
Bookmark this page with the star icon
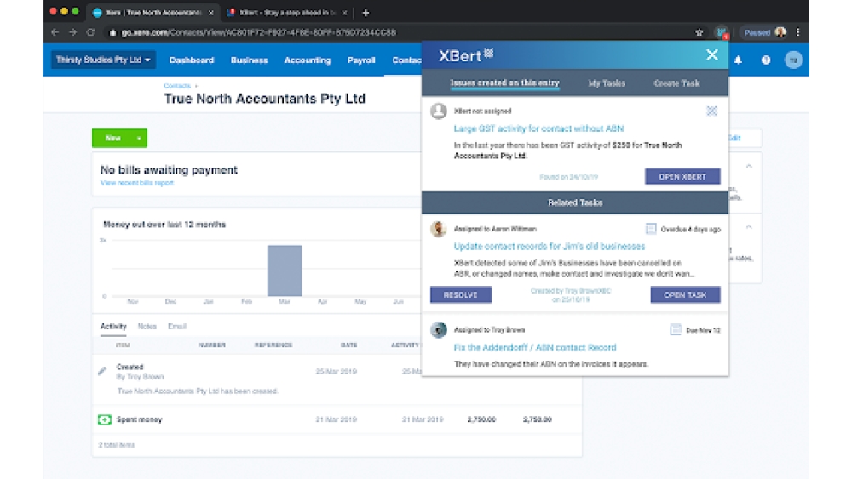click(x=699, y=32)
